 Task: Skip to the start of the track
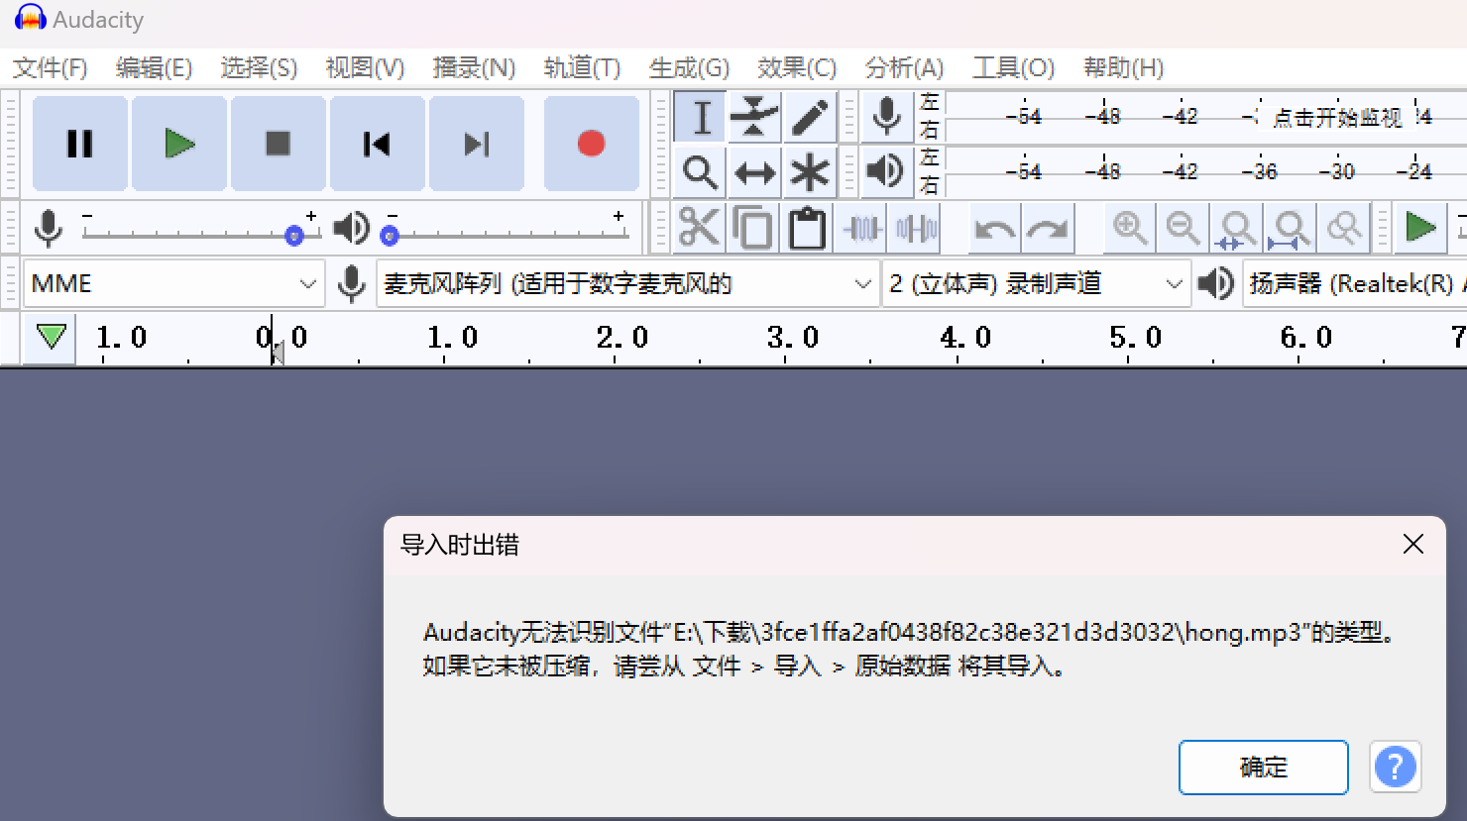[378, 144]
